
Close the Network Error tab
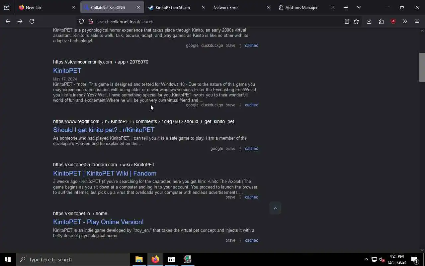point(268,7)
